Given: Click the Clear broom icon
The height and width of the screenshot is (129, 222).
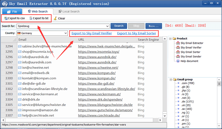Looking at the screenshot, I should click(x=55, y=18).
